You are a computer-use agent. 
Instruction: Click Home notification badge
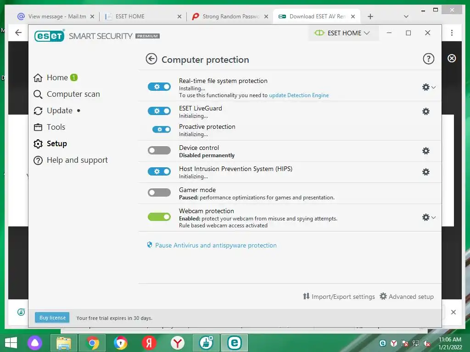click(74, 77)
